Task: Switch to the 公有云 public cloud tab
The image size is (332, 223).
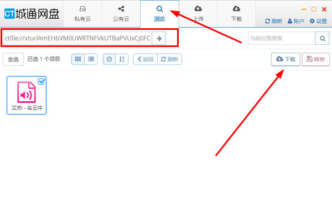Action: pyautogui.click(x=121, y=14)
